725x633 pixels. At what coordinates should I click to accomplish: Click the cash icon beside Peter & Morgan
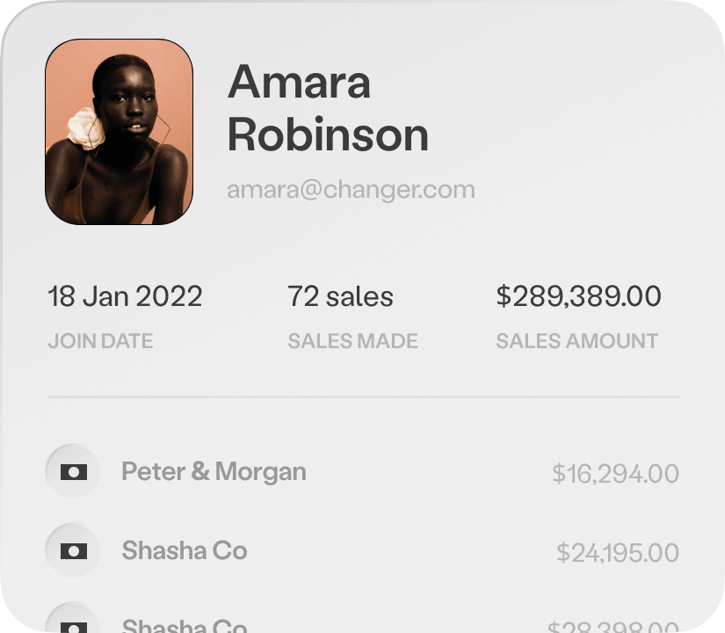pos(73,471)
